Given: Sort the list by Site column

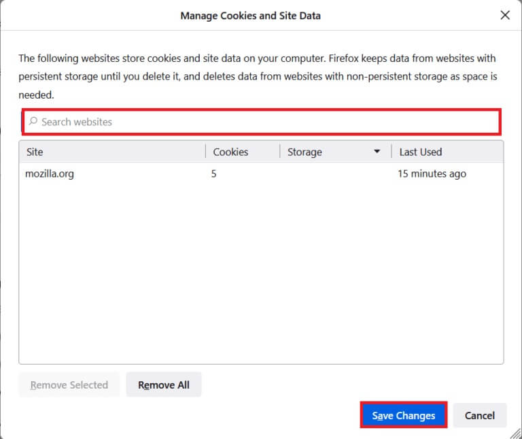Looking at the screenshot, I should click(112, 152).
